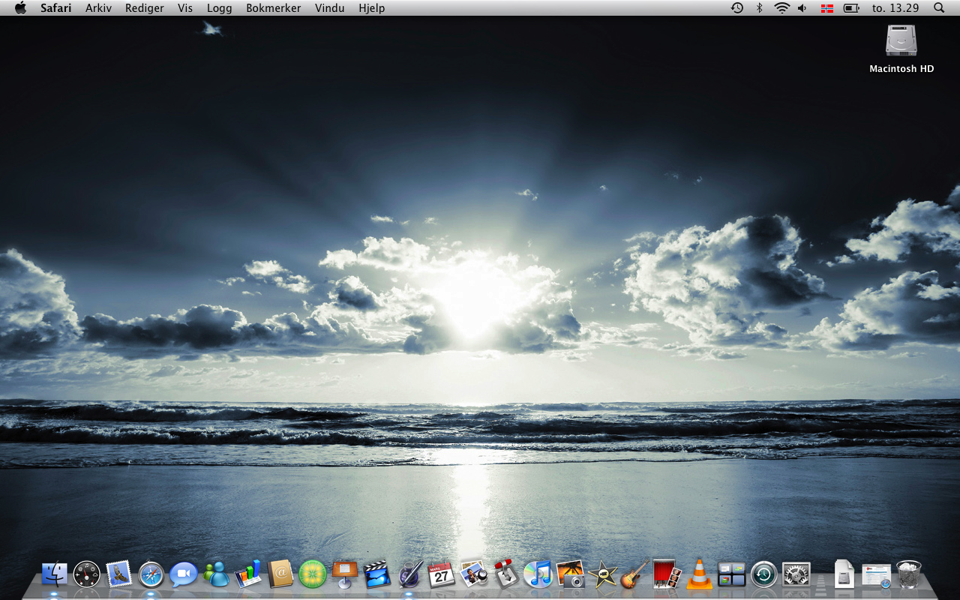This screenshot has width=960, height=600.
Task: Launch Microsoft Messenger in the Dock
Action: [216, 574]
